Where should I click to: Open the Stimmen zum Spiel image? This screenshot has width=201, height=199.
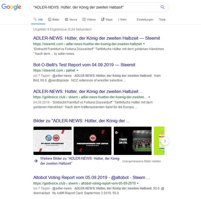pos(133,141)
